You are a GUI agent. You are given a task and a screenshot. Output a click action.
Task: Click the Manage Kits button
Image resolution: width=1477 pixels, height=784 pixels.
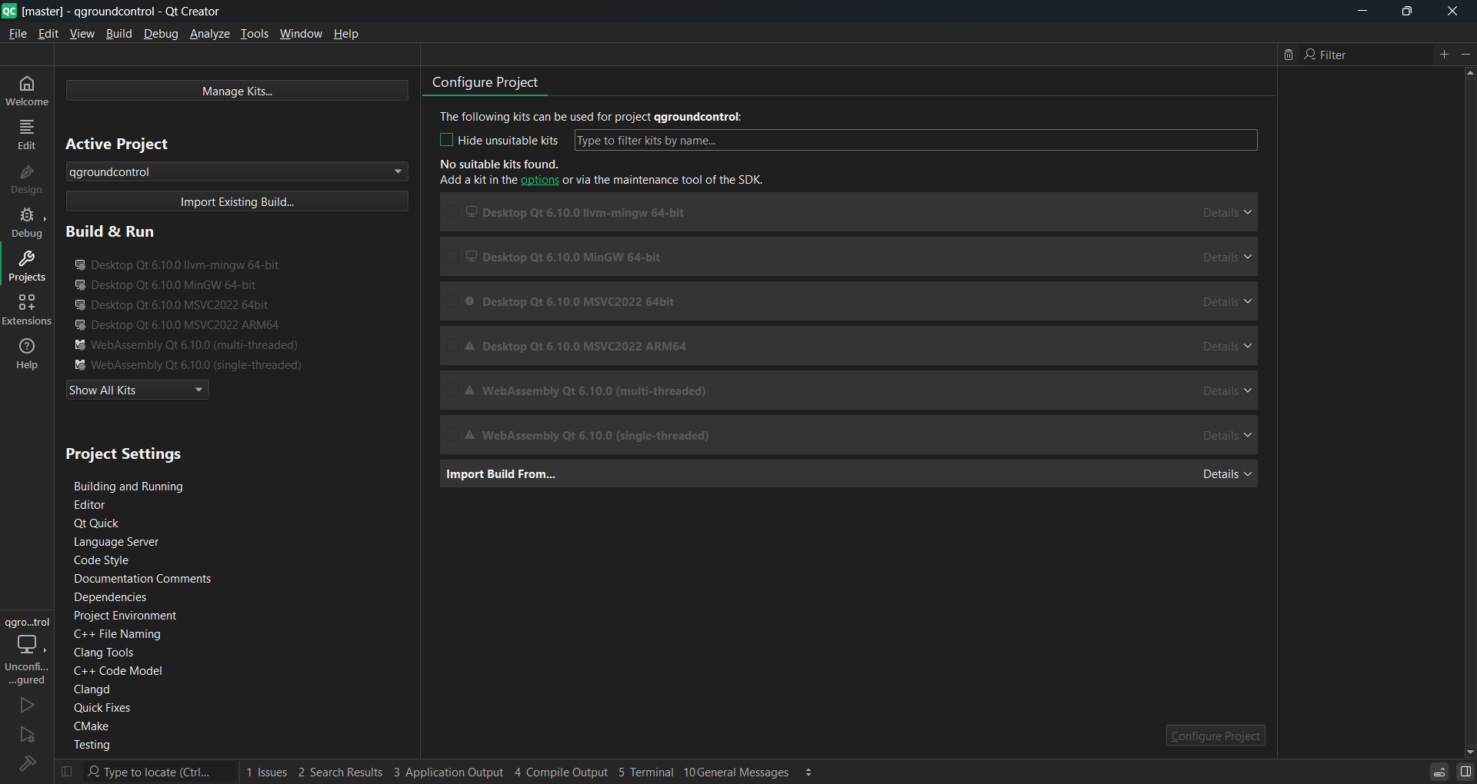pyautogui.click(x=237, y=91)
